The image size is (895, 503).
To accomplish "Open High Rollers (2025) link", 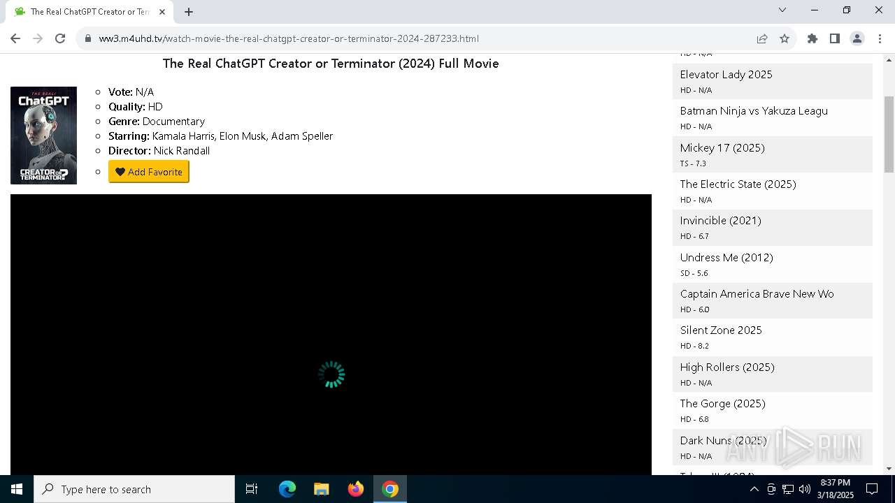I will (727, 367).
